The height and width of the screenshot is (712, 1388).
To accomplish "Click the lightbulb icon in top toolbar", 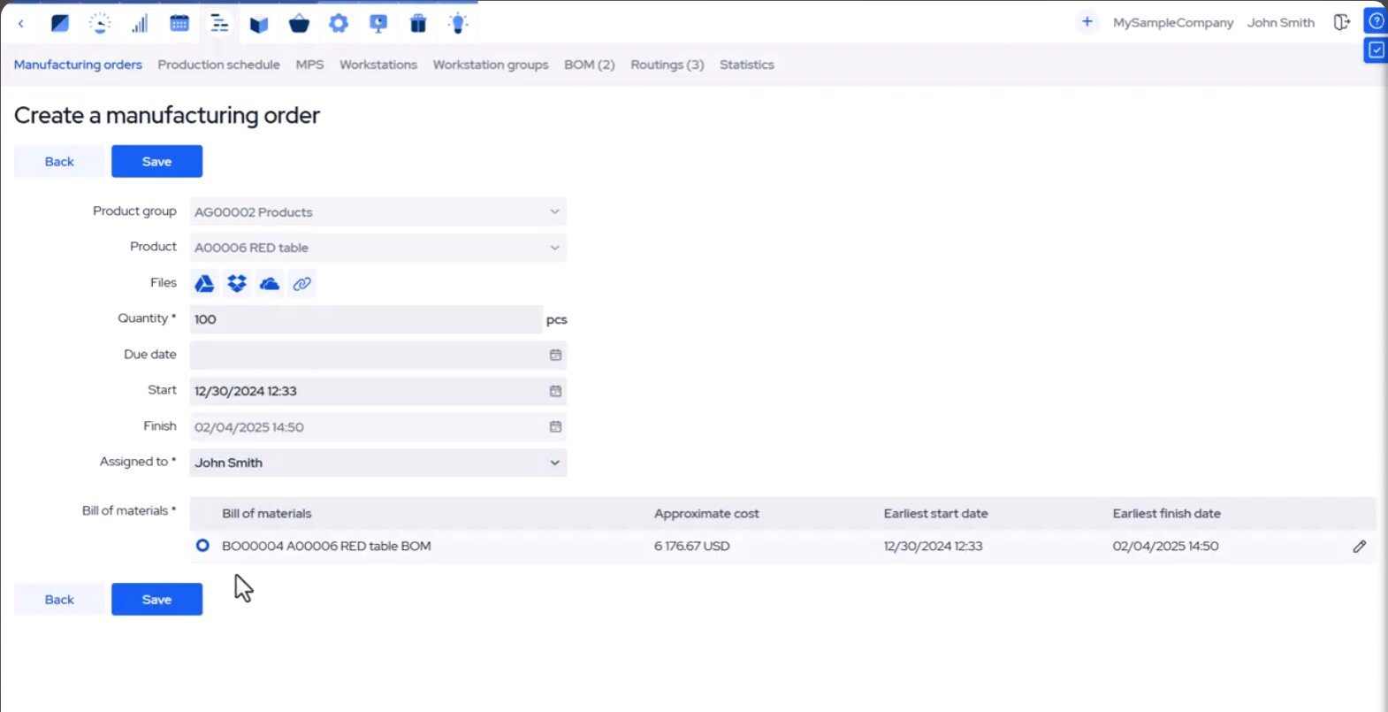I will 458,24.
